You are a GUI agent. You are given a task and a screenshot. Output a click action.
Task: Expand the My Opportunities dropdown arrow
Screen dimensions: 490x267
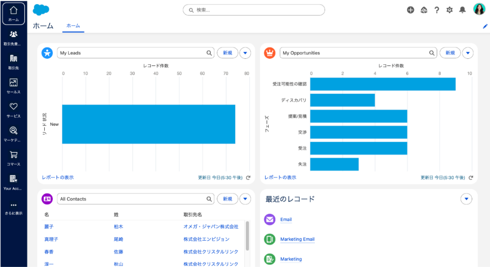(468, 53)
